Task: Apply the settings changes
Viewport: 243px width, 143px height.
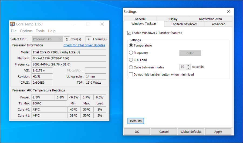Action: (x=218, y=132)
